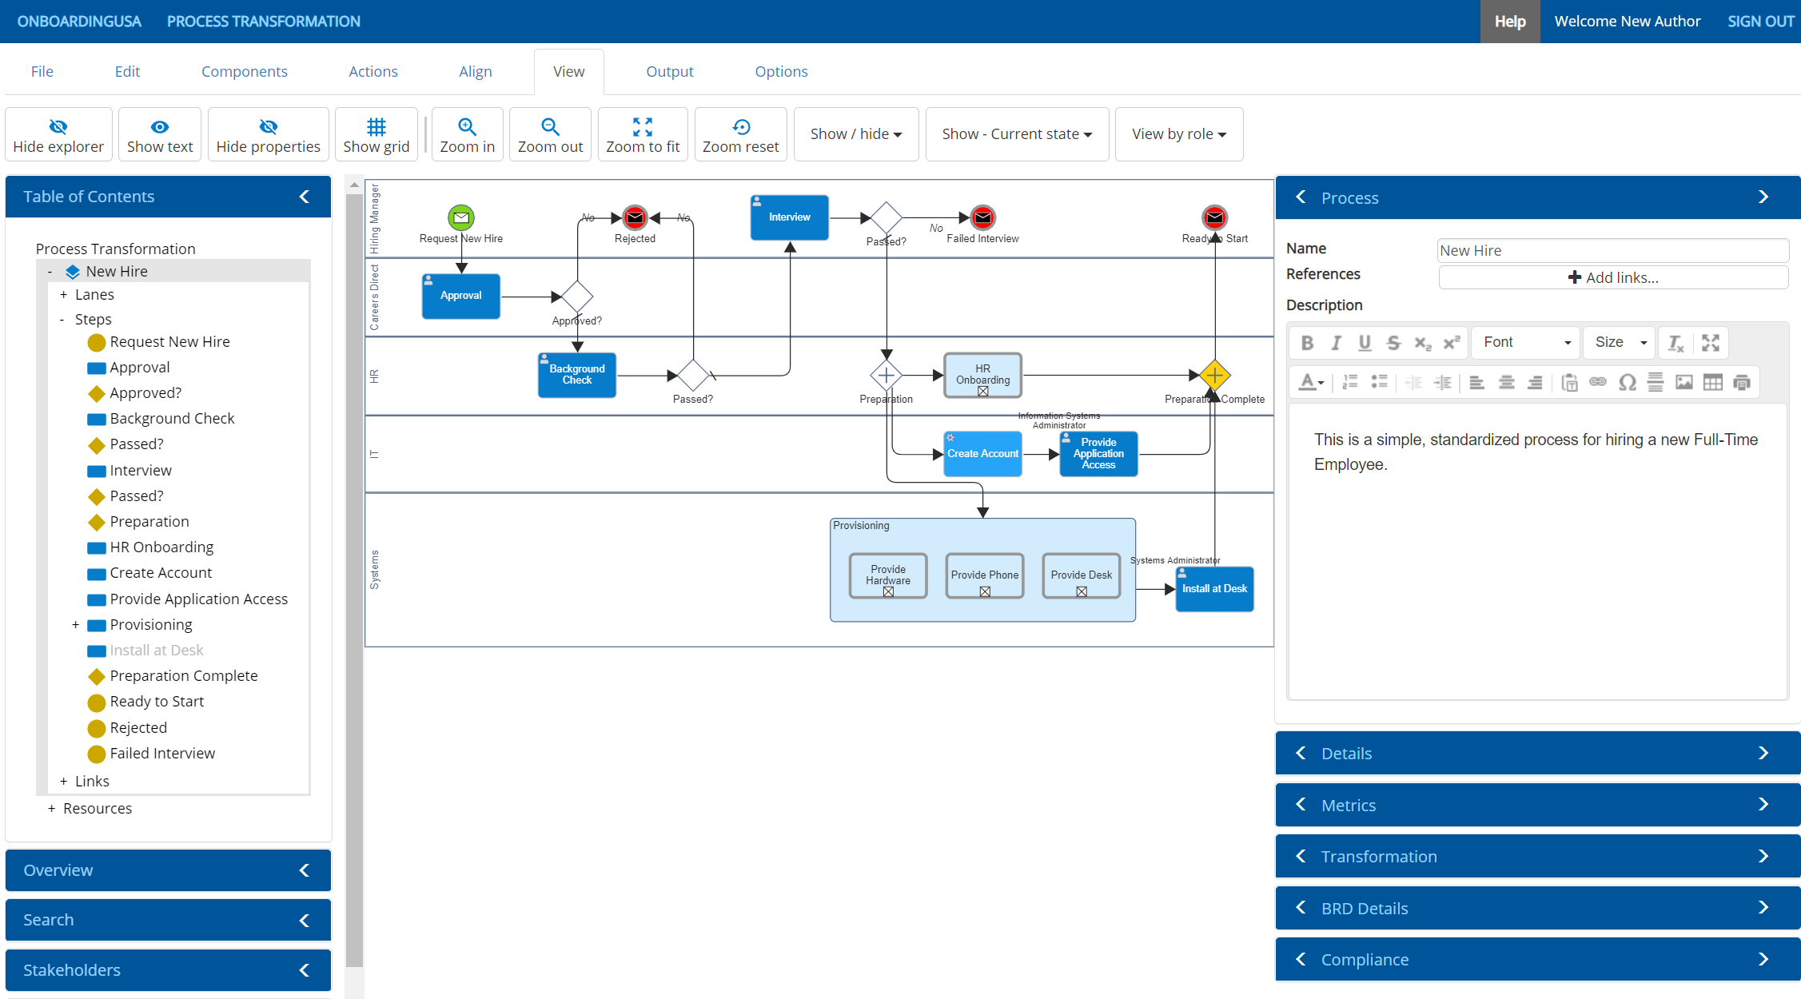Click Add links button
This screenshot has height=999, width=1801.
(1612, 277)
